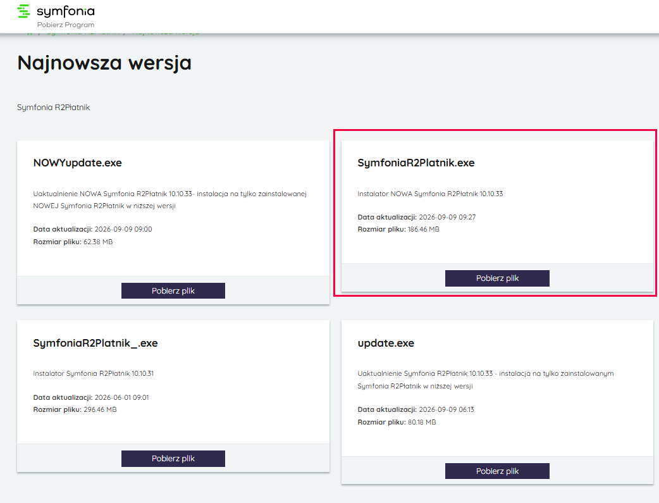Click the Symfonia logo icon
Image resolution: width=659 pixels, height=503 pixels.
click(23, 11)
